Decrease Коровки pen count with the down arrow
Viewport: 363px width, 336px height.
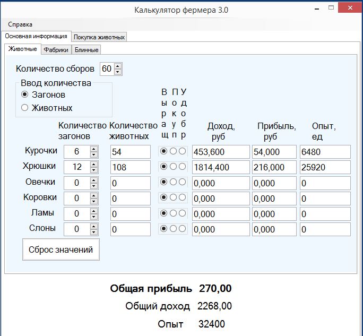(94, 201)
